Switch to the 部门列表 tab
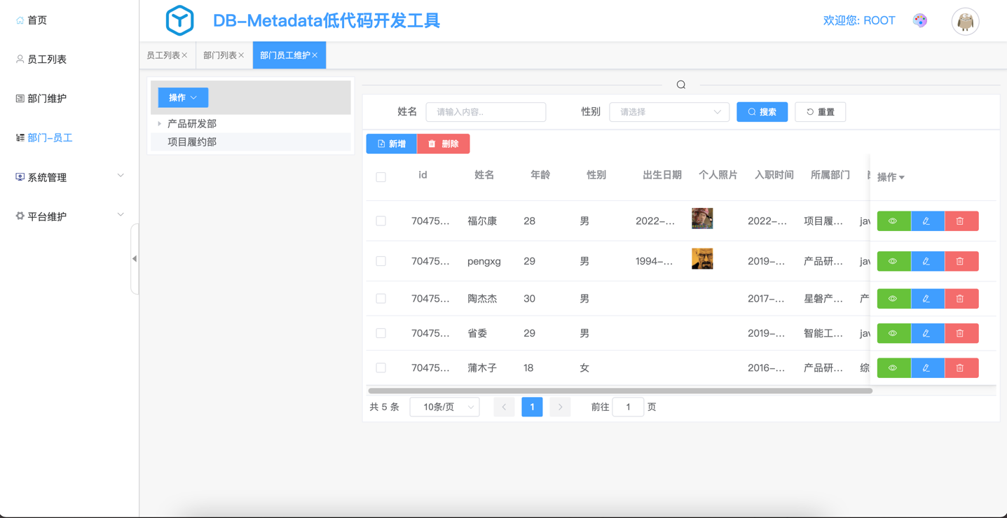The height and width of the screenshot is (518, 1007). click(219, 55)
